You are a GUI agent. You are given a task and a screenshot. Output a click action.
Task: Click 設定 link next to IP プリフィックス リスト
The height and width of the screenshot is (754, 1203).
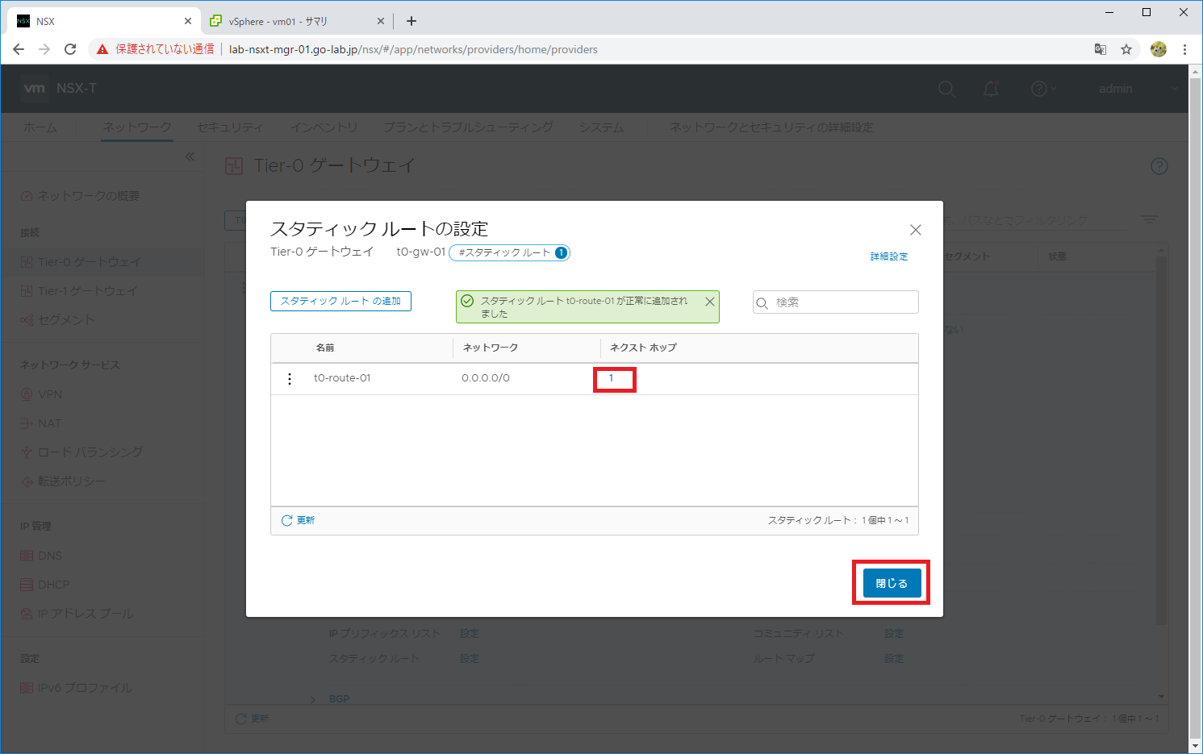pyautogui.click(x=470, y=634)
